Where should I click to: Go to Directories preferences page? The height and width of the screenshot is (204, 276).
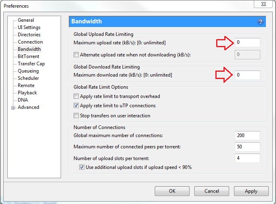click(29, 35)
